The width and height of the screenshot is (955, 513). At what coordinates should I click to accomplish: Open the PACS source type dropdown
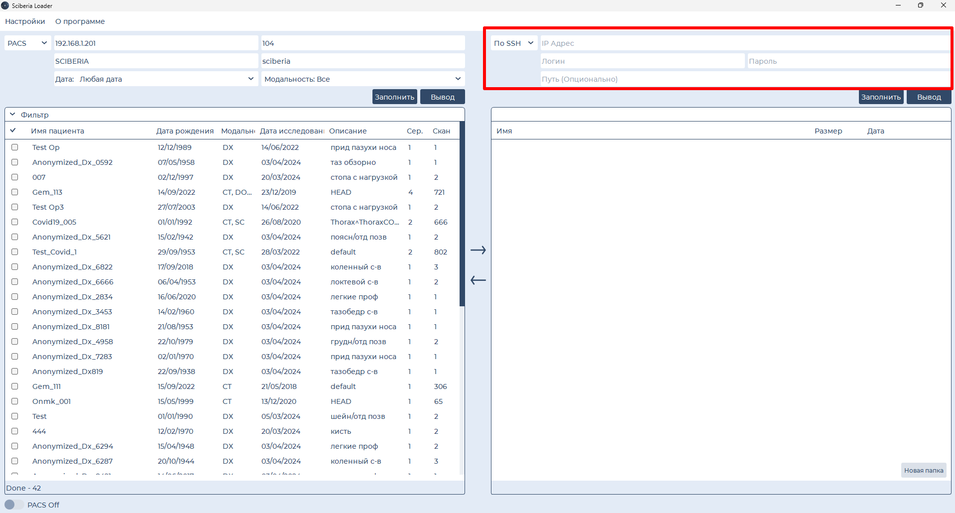tap(28, 43)
